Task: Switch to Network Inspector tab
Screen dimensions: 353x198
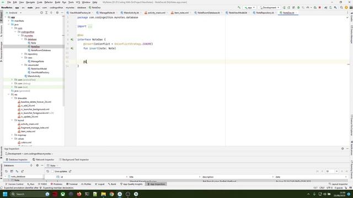Action: [x=43, y=159]
